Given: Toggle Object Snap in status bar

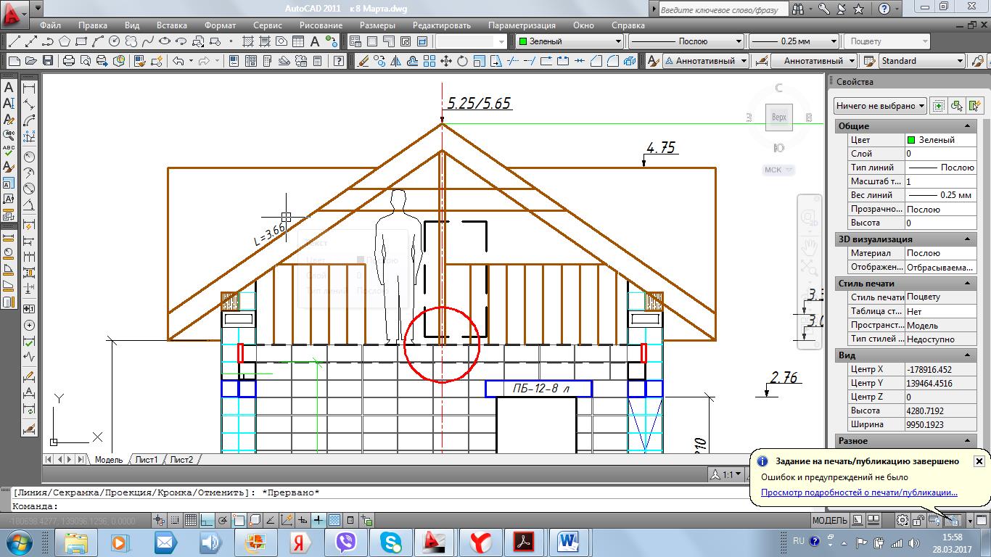Looking at the screenshot, I should tap(239, 520).
